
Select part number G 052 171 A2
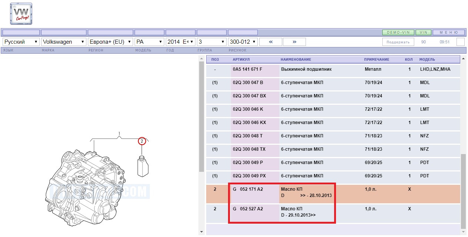pos(248,189)
